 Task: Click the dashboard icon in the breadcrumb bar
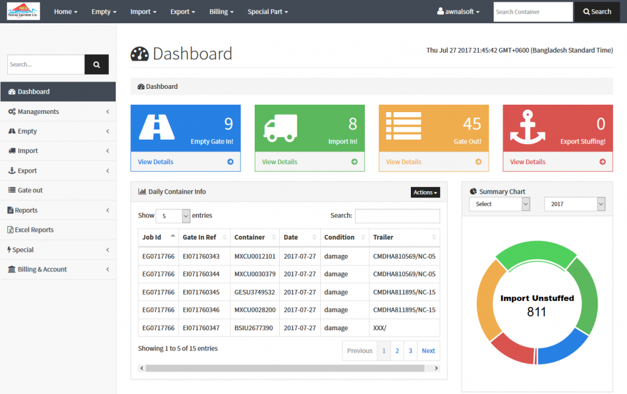[x=141, y=86]
